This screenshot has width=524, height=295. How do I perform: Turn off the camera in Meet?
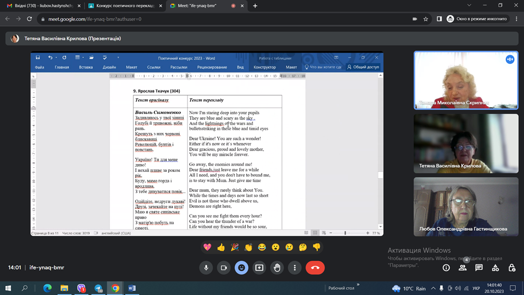[224, 267]
